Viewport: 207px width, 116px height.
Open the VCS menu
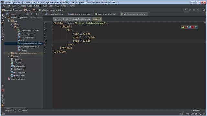pyautogui.click(x=57, y=6)
